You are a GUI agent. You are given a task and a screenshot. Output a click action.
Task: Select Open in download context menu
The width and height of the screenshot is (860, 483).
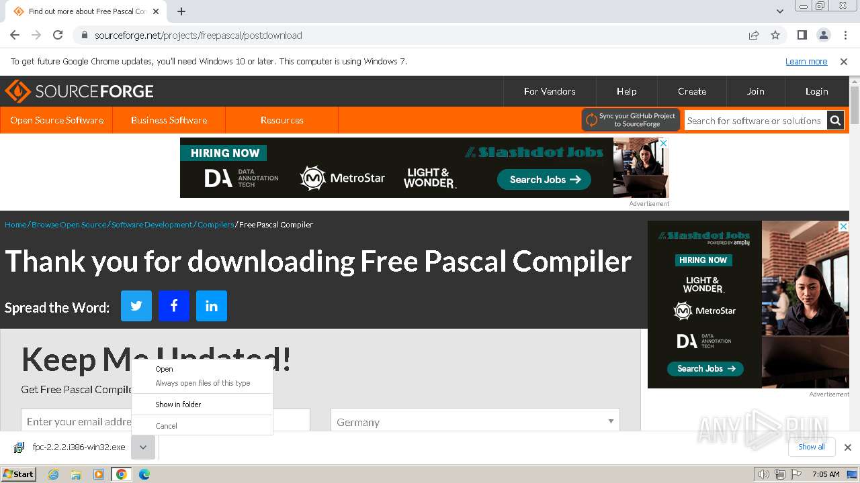pyautogui.click(x=164, y=369)
